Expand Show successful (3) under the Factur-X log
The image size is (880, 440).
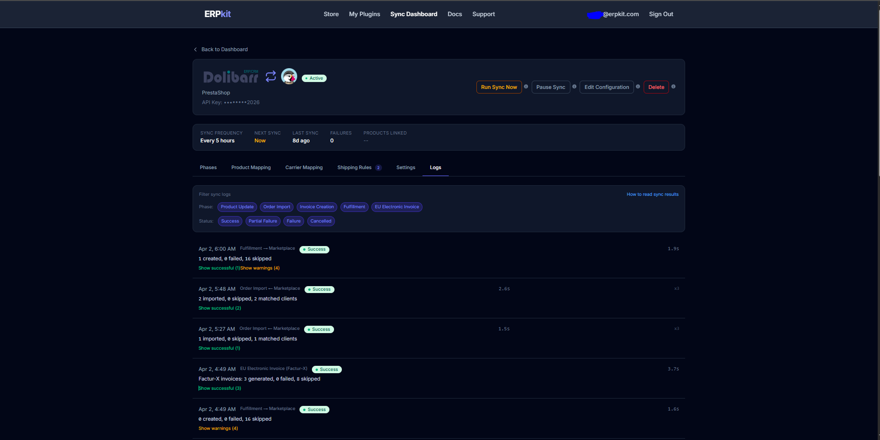point(220,388)
